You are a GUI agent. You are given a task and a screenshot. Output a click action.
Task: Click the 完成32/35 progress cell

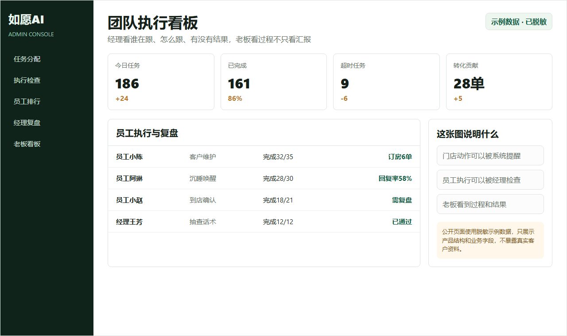278,157
